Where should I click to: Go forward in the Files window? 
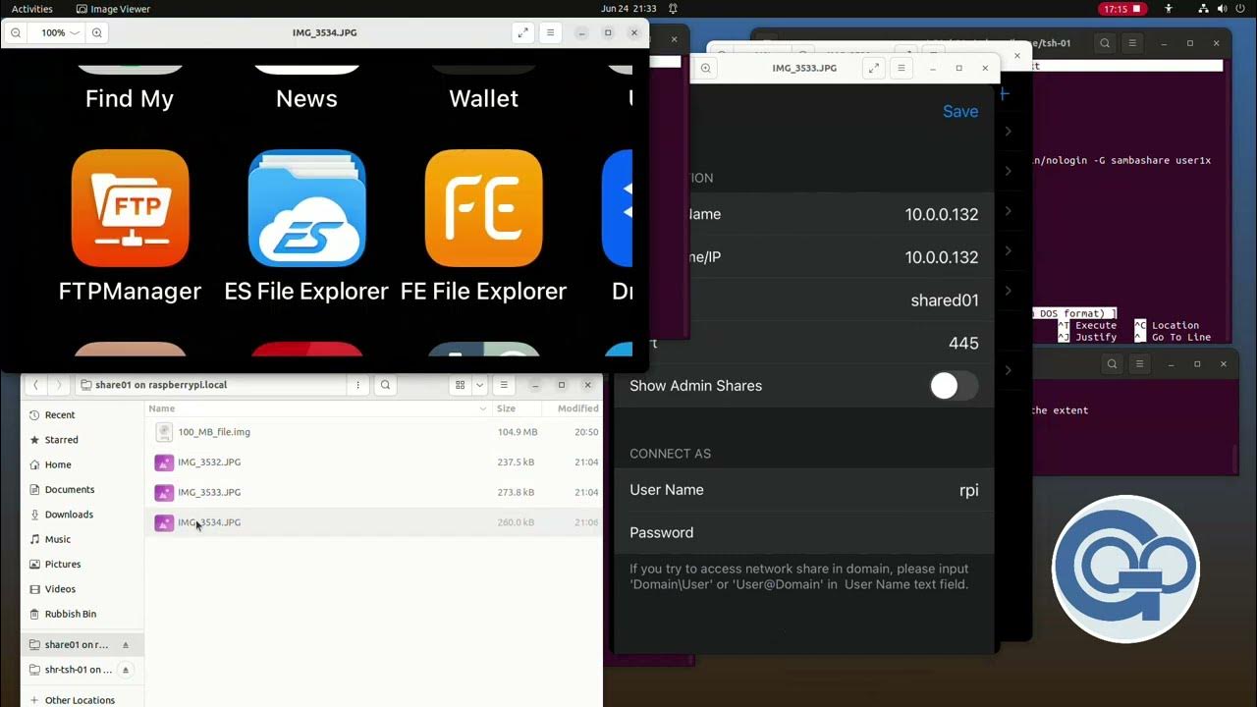pyautogui.click(x=58, y=385)
